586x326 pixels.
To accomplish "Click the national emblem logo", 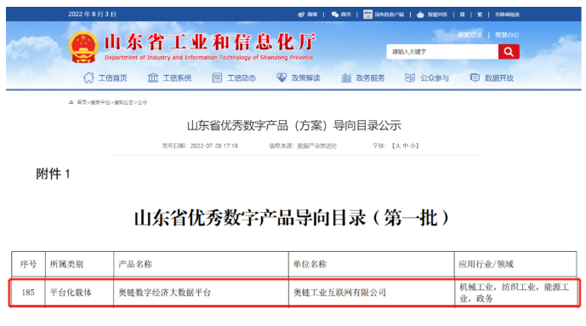I will 83,47.
